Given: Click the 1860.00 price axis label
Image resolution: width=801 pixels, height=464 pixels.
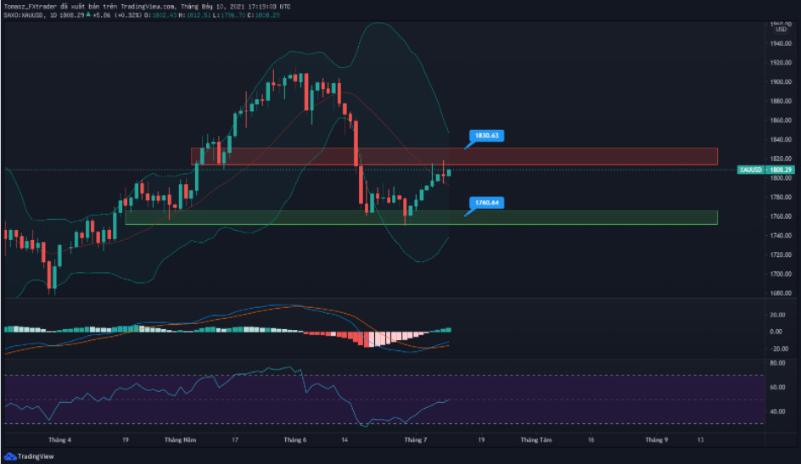Looking at the screenshot, I should point(781,120).
